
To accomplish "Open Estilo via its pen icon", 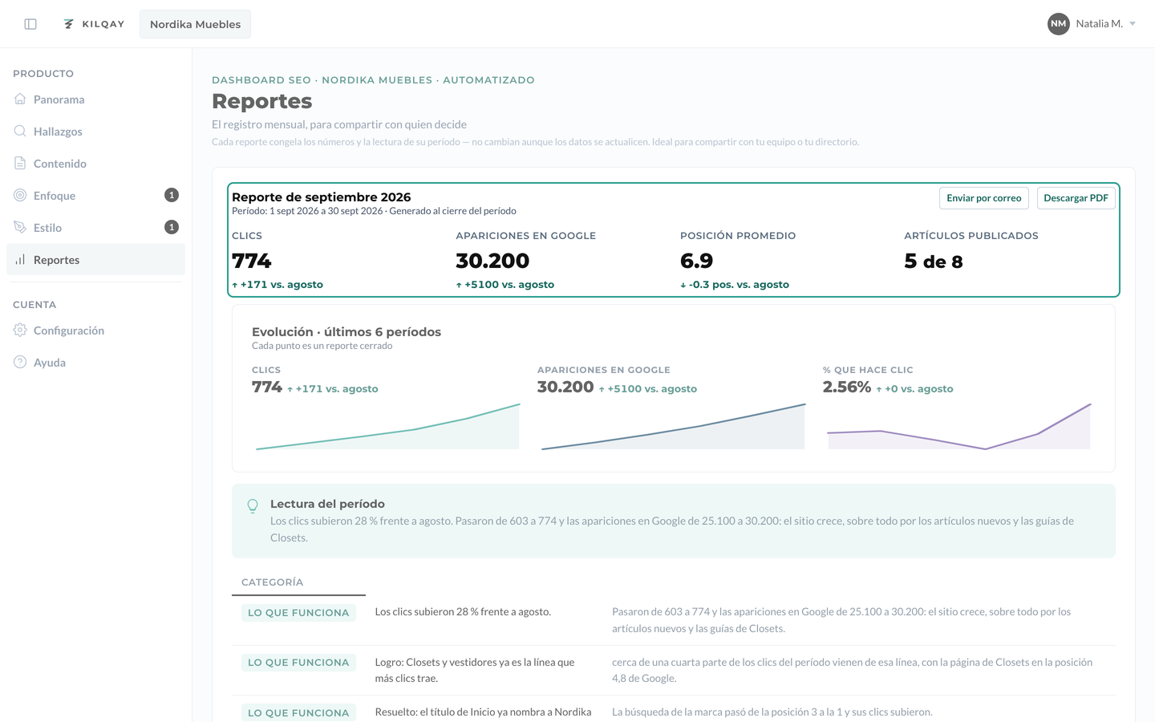I will click(x=20, y=228).
